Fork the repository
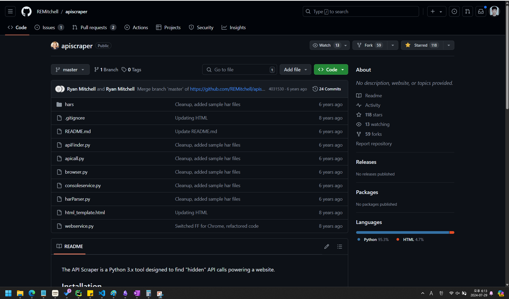Viewport: 509px width, 299px height. click(370, 45)
